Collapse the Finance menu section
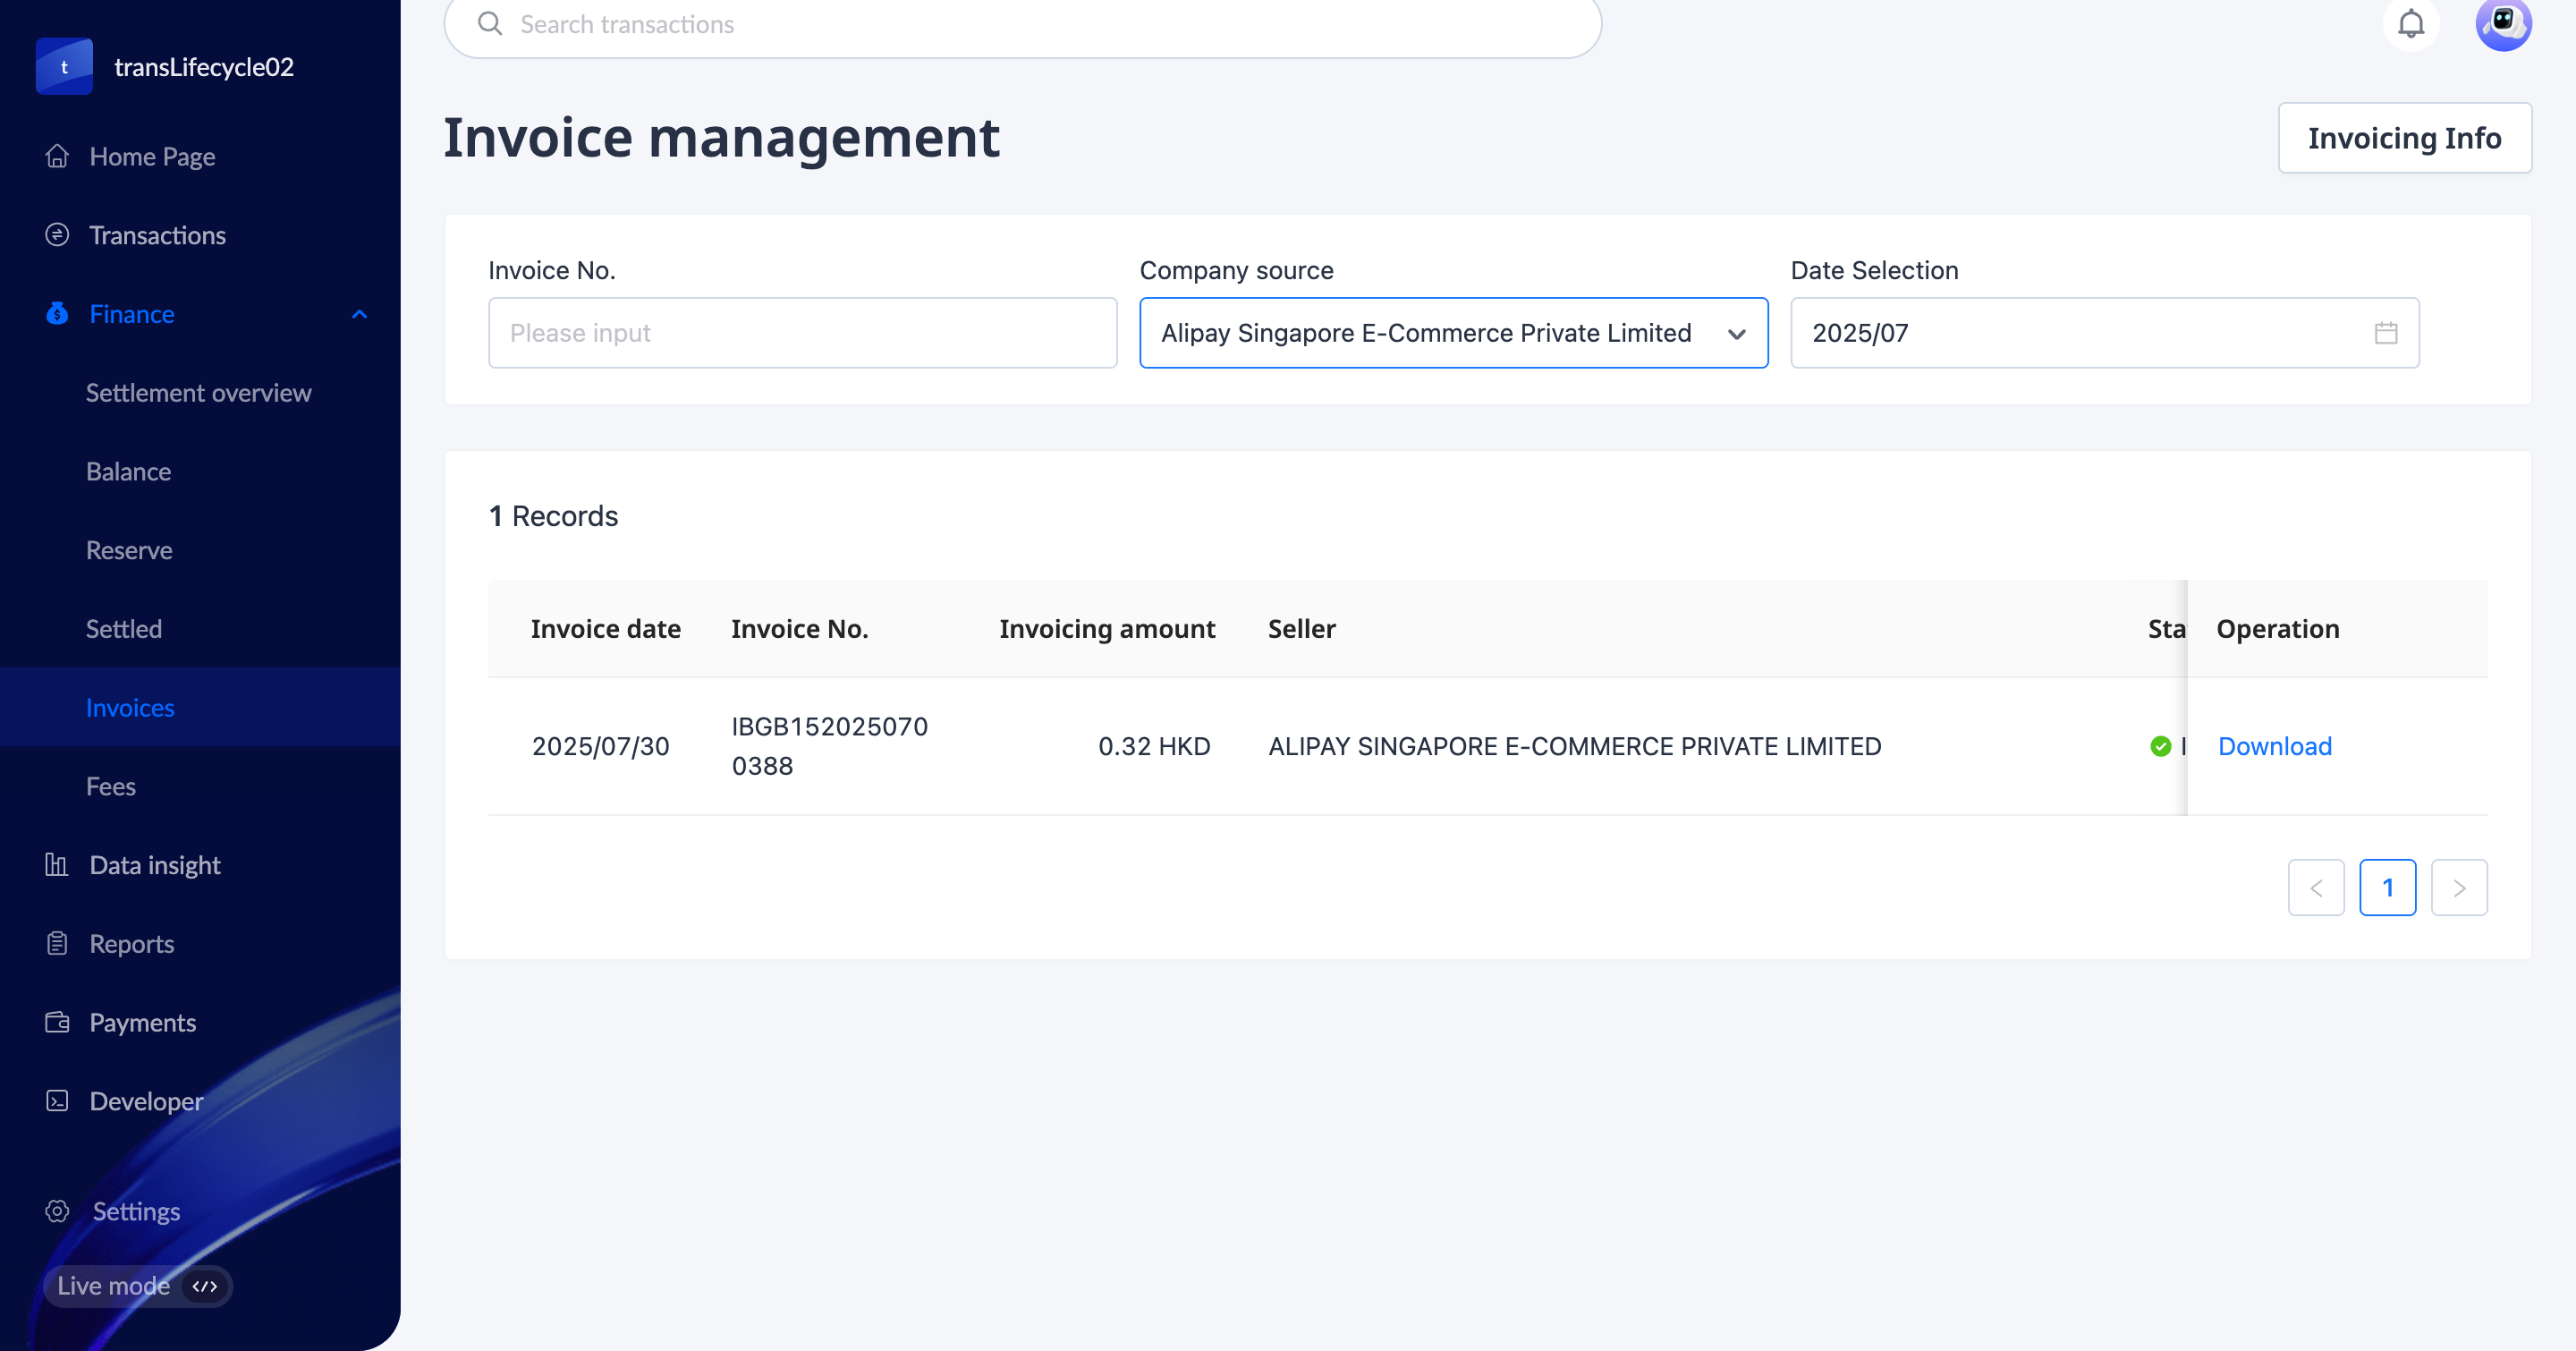2576x1351 pixels. pos(359,314)
